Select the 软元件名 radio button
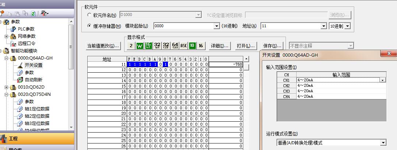Image resolution: width=397 pixels, height=150 pixels. tap(90, 15)
